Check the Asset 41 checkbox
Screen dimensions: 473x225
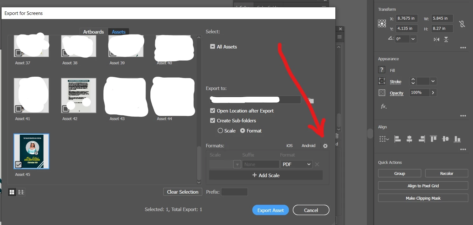tap(18, 109)
